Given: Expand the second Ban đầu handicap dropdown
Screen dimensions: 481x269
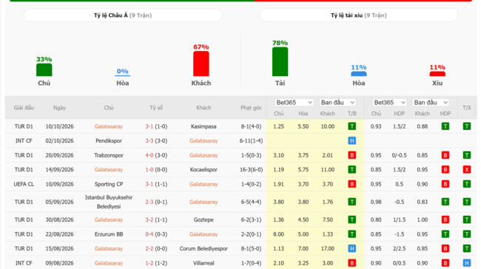Looking at the screenshot, I should click(x=431, y=102).
